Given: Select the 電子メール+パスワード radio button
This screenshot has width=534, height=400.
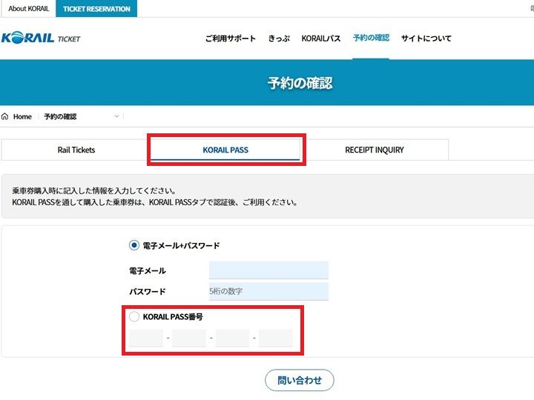Looking at the screenshot, I should [133, 245].
